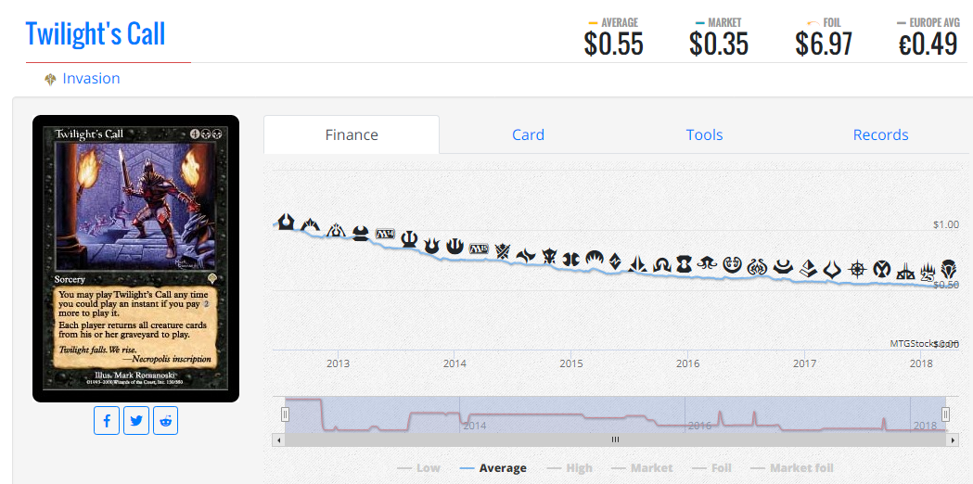Screen dimensions: 973x484
Task: Toggle the Low series in chart legend
Action: (419, 468)
